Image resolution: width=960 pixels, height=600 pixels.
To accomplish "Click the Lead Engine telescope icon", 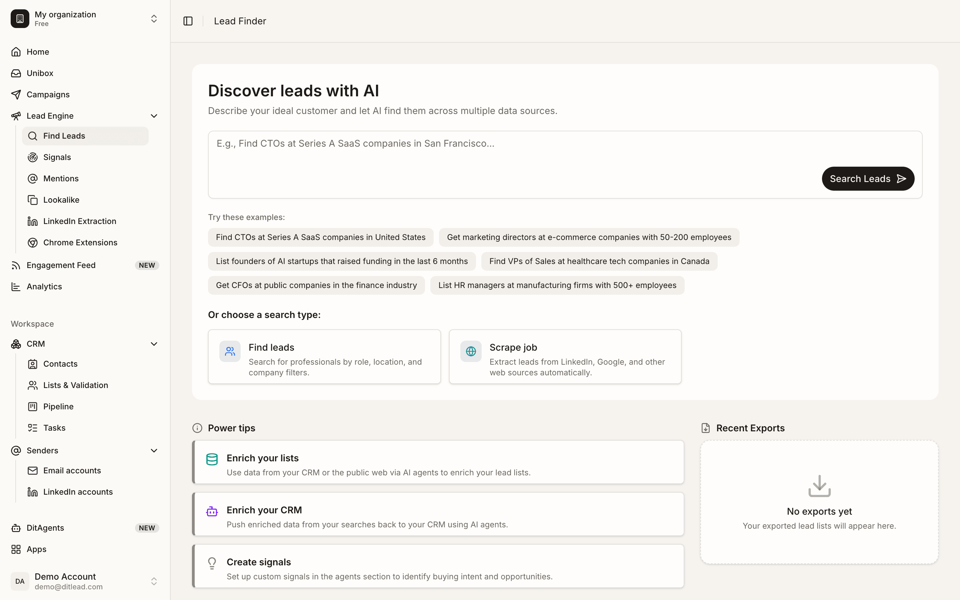I will [16, 116].
